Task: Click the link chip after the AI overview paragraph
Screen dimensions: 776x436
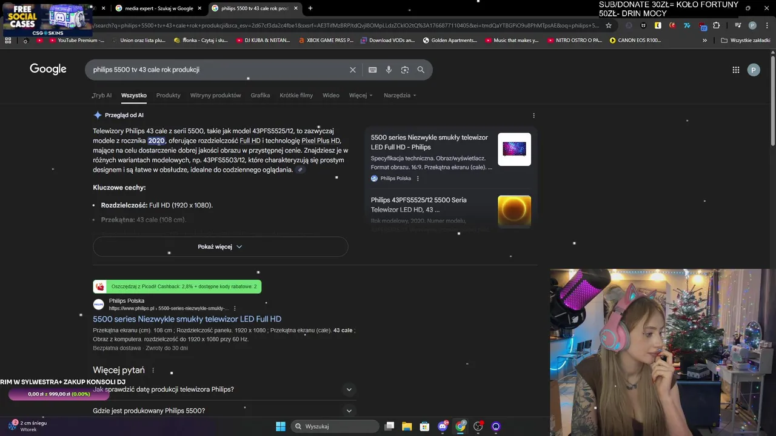Action: point(300,170)
